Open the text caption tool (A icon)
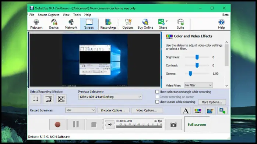257x144 pixels. coord(186,111)
